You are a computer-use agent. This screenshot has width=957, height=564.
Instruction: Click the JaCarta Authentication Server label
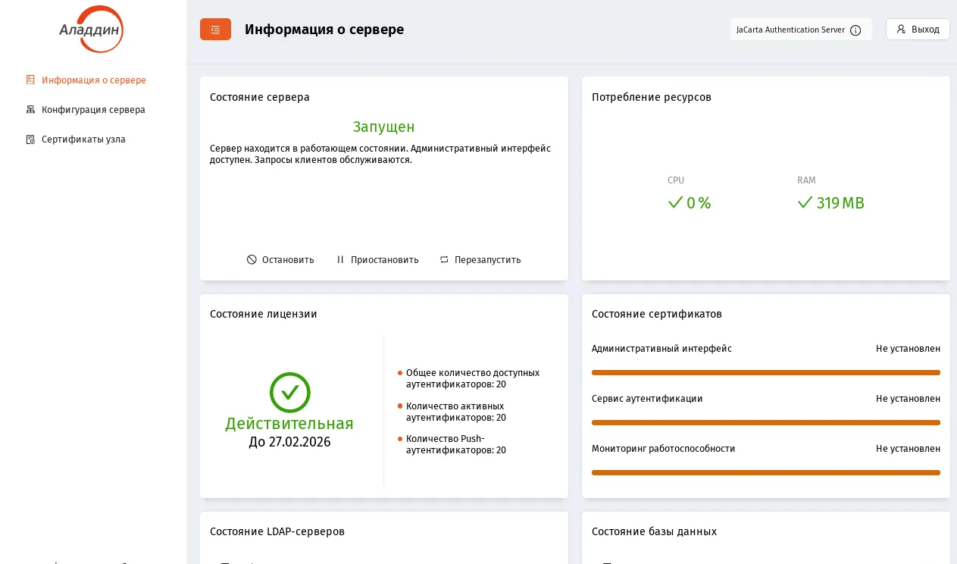pos(790,30)
